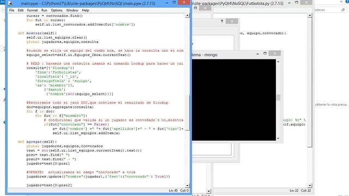Click 'posi= text.find(" ")' line
This screenshot has height=196, width=349.
click(48, 155)
